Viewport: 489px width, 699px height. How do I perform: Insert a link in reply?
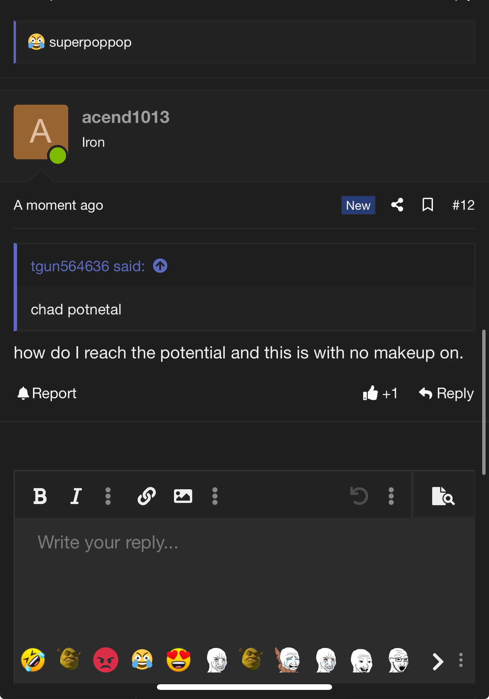[147, 496]
